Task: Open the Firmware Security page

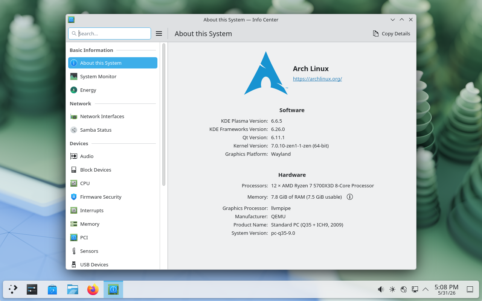Action: [x=113, y=197]
